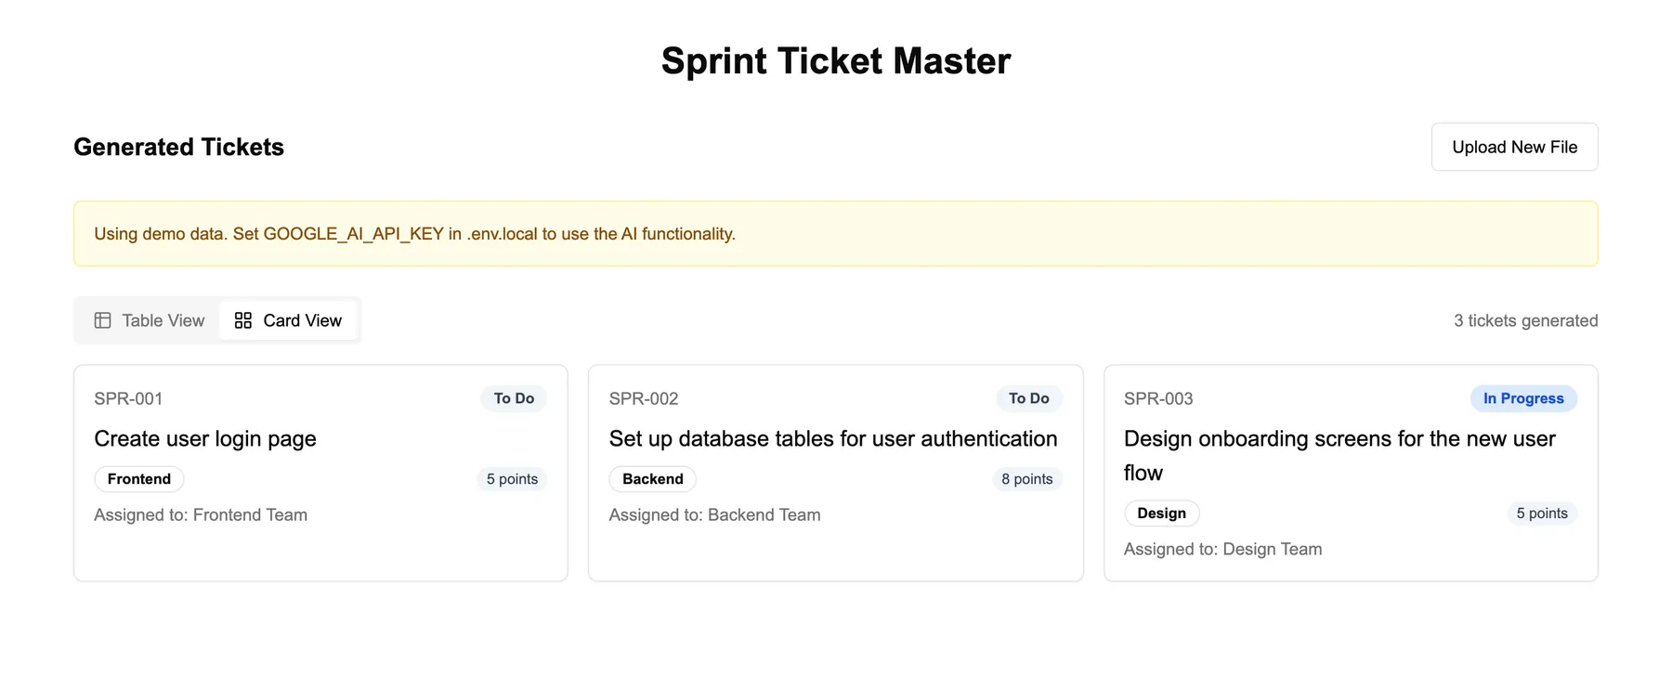Click 5 points badge on SPR-003 card

point(1542,513)
